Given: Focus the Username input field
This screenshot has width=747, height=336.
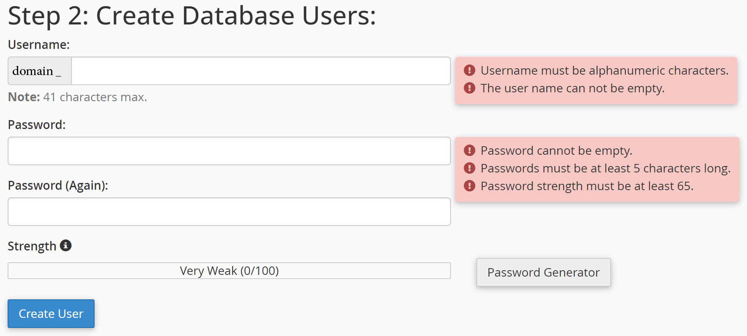Looking at the screenshot, I should click(261, 71).
